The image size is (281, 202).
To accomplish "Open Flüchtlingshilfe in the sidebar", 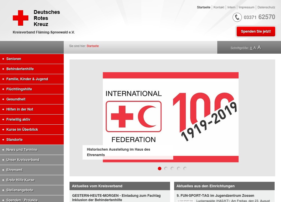I will pos(19,89).
